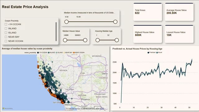Click the ISLAND map legend marker
This screenshot has width=199, height=112.
(57, 53)
